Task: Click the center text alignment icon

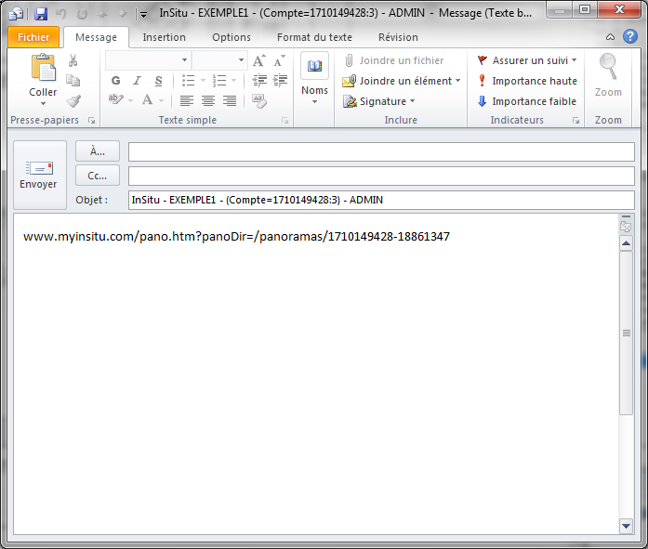Action: [208, 100]
